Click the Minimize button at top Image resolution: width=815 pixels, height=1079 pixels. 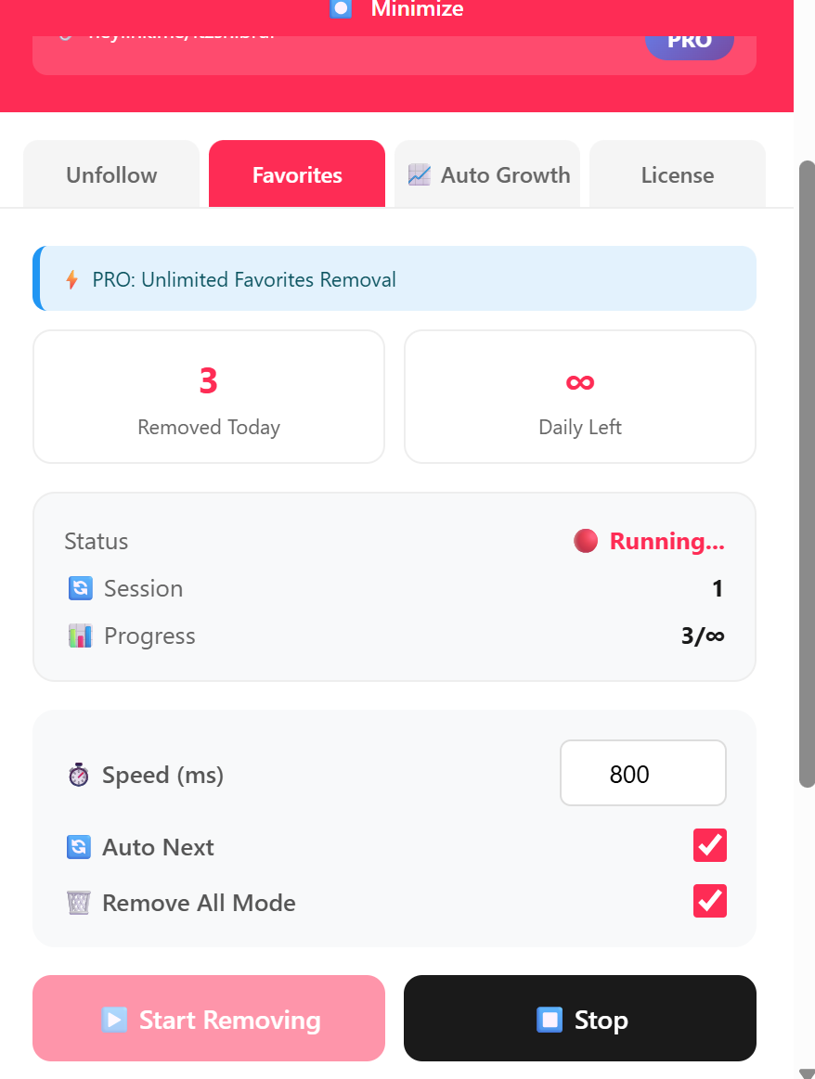(x=397, y=10)
